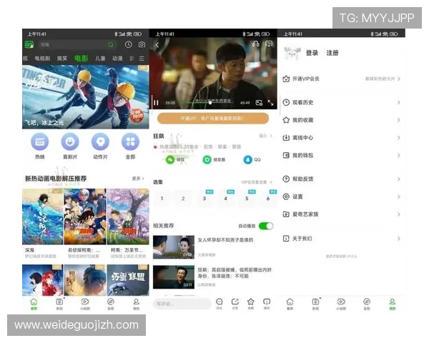Share via the blue QQ icon

[248, 159]
